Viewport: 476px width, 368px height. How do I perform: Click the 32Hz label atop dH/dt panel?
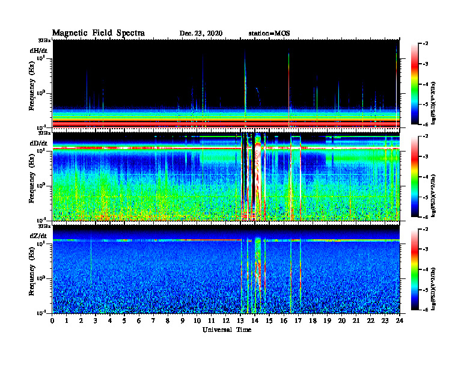(44, 40)
